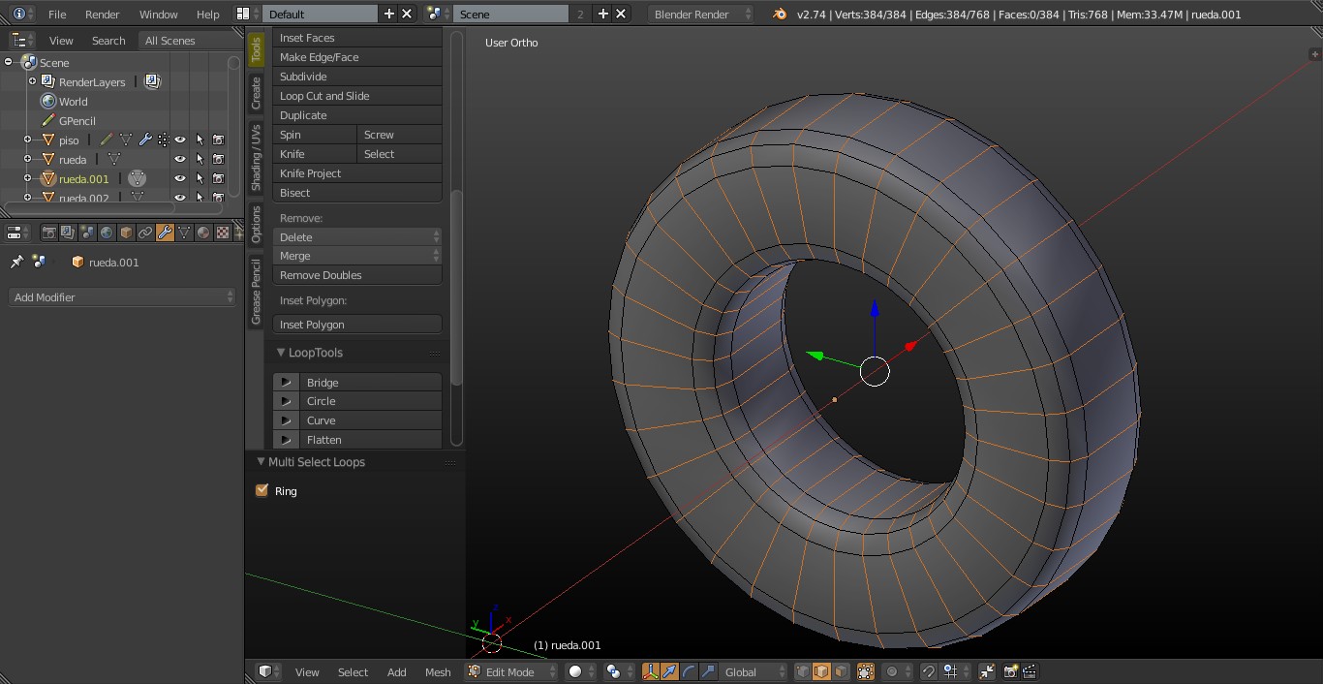Click the Object Constraints chain icon
This screenshot has width=1323, height=684.
click(x=145, y=233)
